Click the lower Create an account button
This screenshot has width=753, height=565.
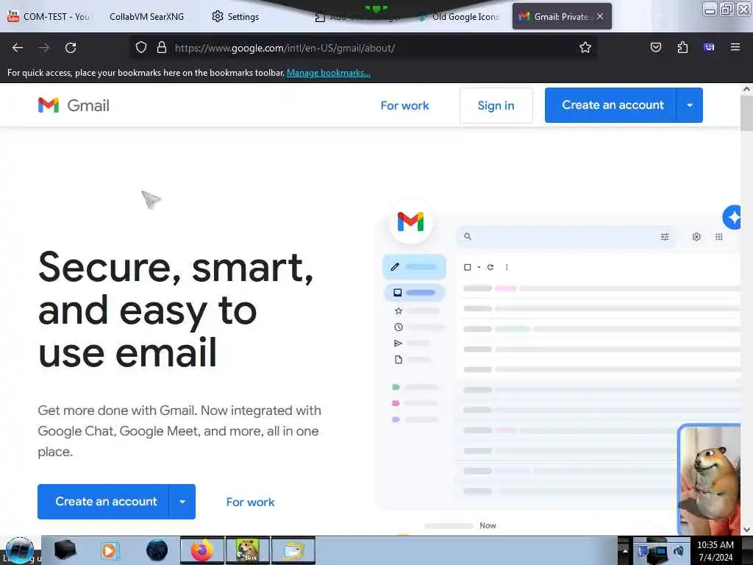pyautogui.click(x=103, y=502)
